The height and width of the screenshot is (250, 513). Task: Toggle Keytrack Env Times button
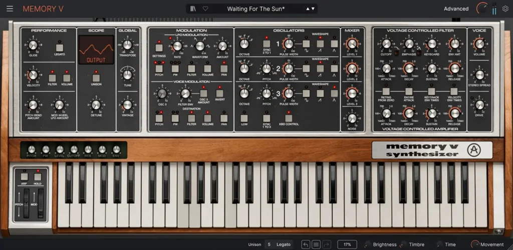tap(431, 91)
